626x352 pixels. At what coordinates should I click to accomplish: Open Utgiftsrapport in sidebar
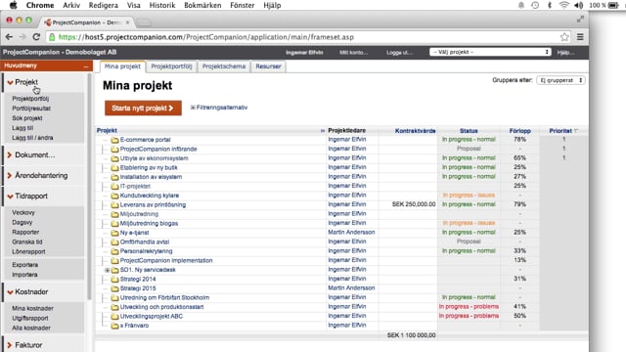click(30, 318)
